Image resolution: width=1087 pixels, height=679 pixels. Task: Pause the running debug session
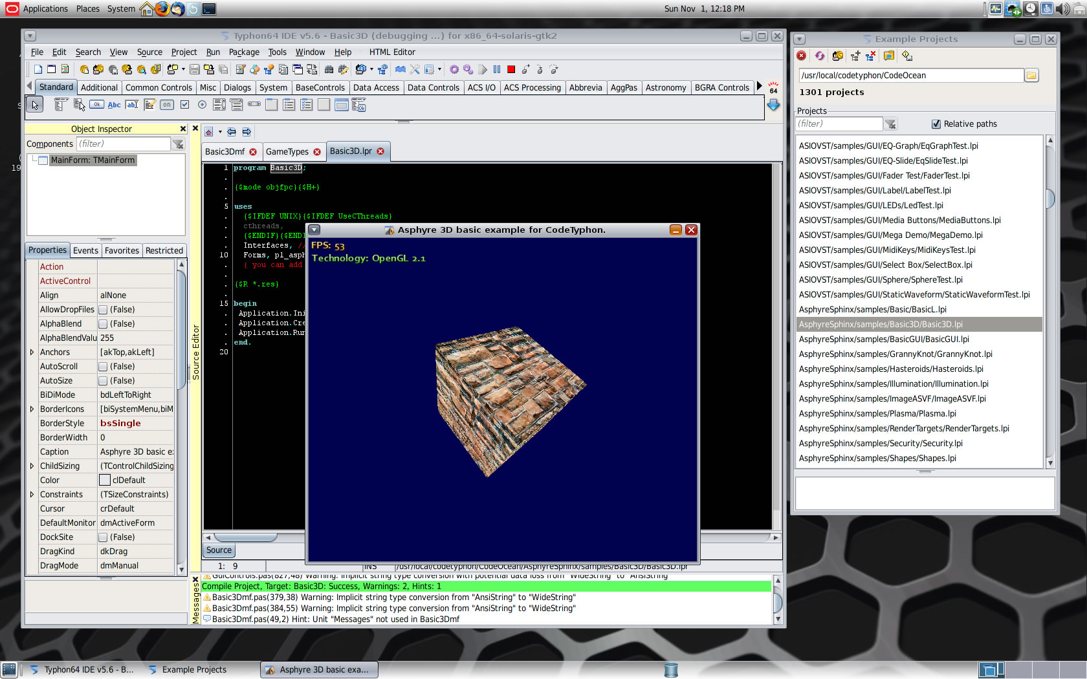(x=497, y=69)
